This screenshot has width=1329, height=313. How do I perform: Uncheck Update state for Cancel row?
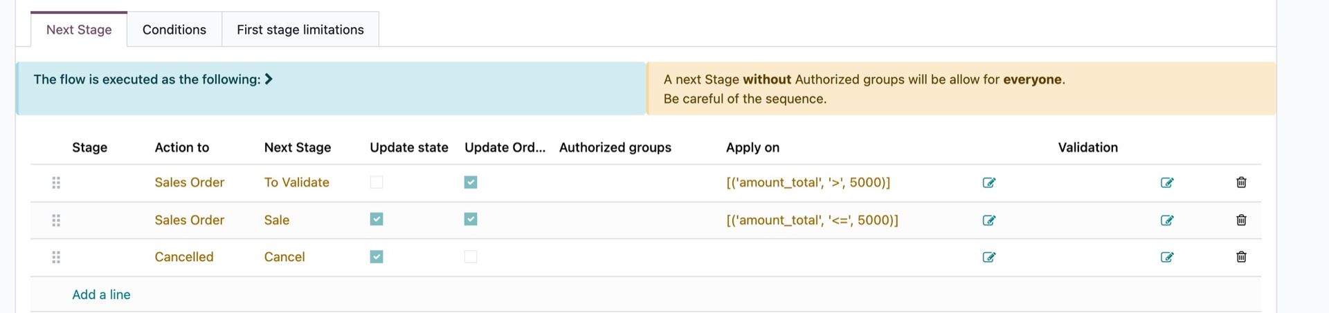377,256
